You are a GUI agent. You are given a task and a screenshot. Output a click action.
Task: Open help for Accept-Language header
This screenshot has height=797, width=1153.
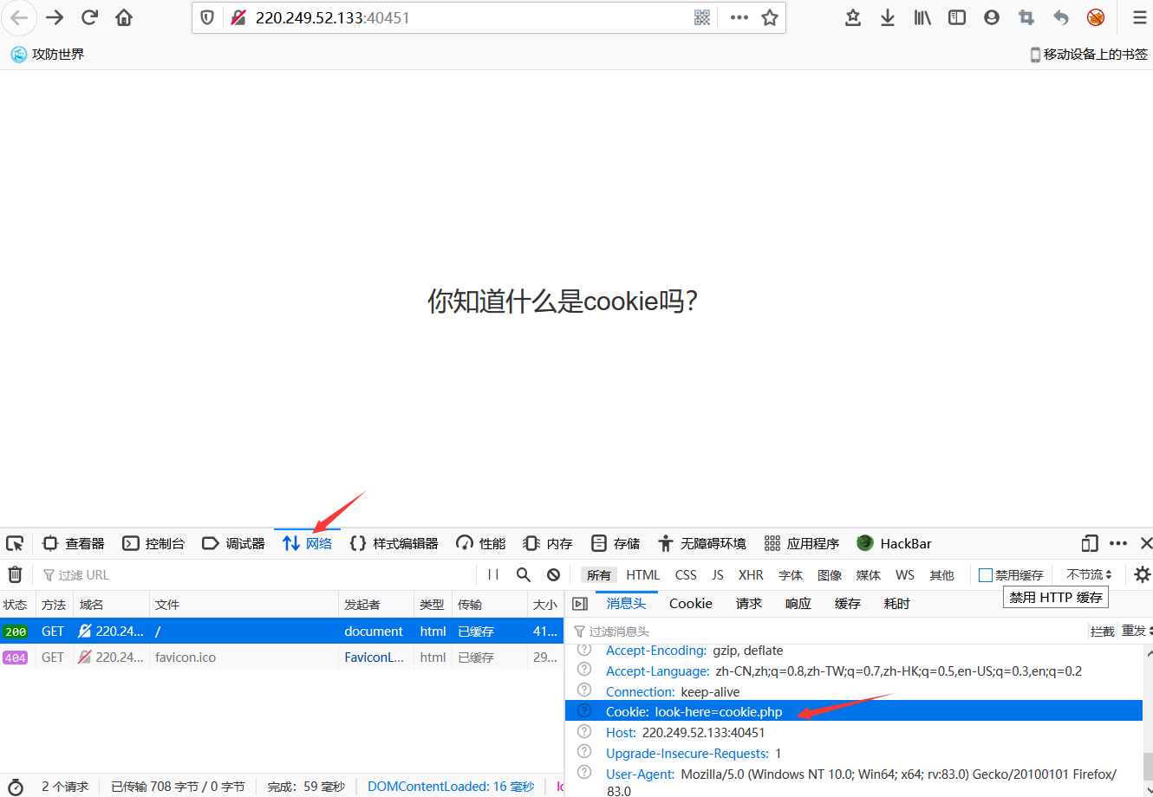click(584, 670)
